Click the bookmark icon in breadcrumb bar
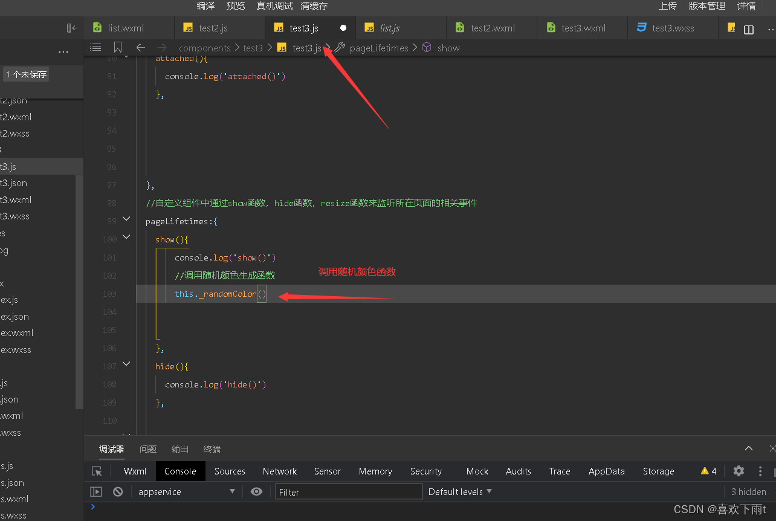 tap(118, 47)
